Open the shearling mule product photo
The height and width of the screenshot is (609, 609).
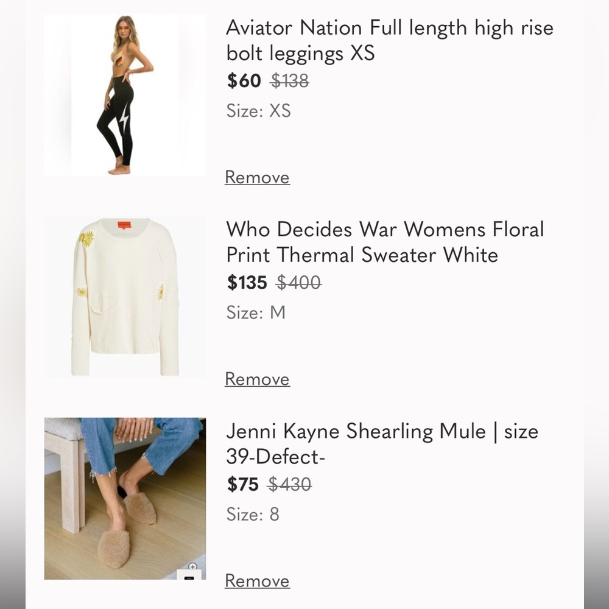125,498
